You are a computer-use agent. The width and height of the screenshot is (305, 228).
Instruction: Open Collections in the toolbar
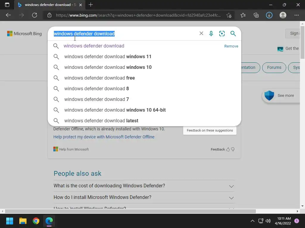pyautogui.click(x=256, y=15)
